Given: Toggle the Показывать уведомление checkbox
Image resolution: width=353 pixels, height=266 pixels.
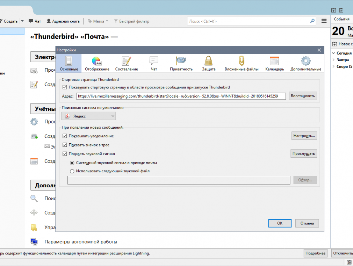Looking at the screenshot, I should [65, 136].
